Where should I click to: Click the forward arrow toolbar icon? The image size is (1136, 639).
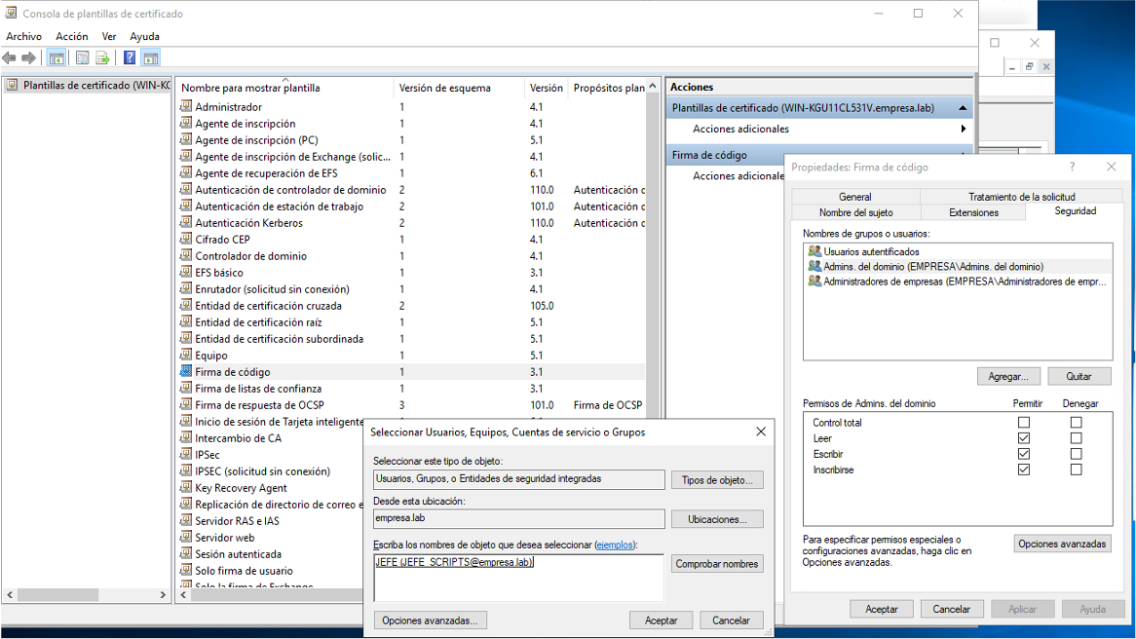pos(29,58)
